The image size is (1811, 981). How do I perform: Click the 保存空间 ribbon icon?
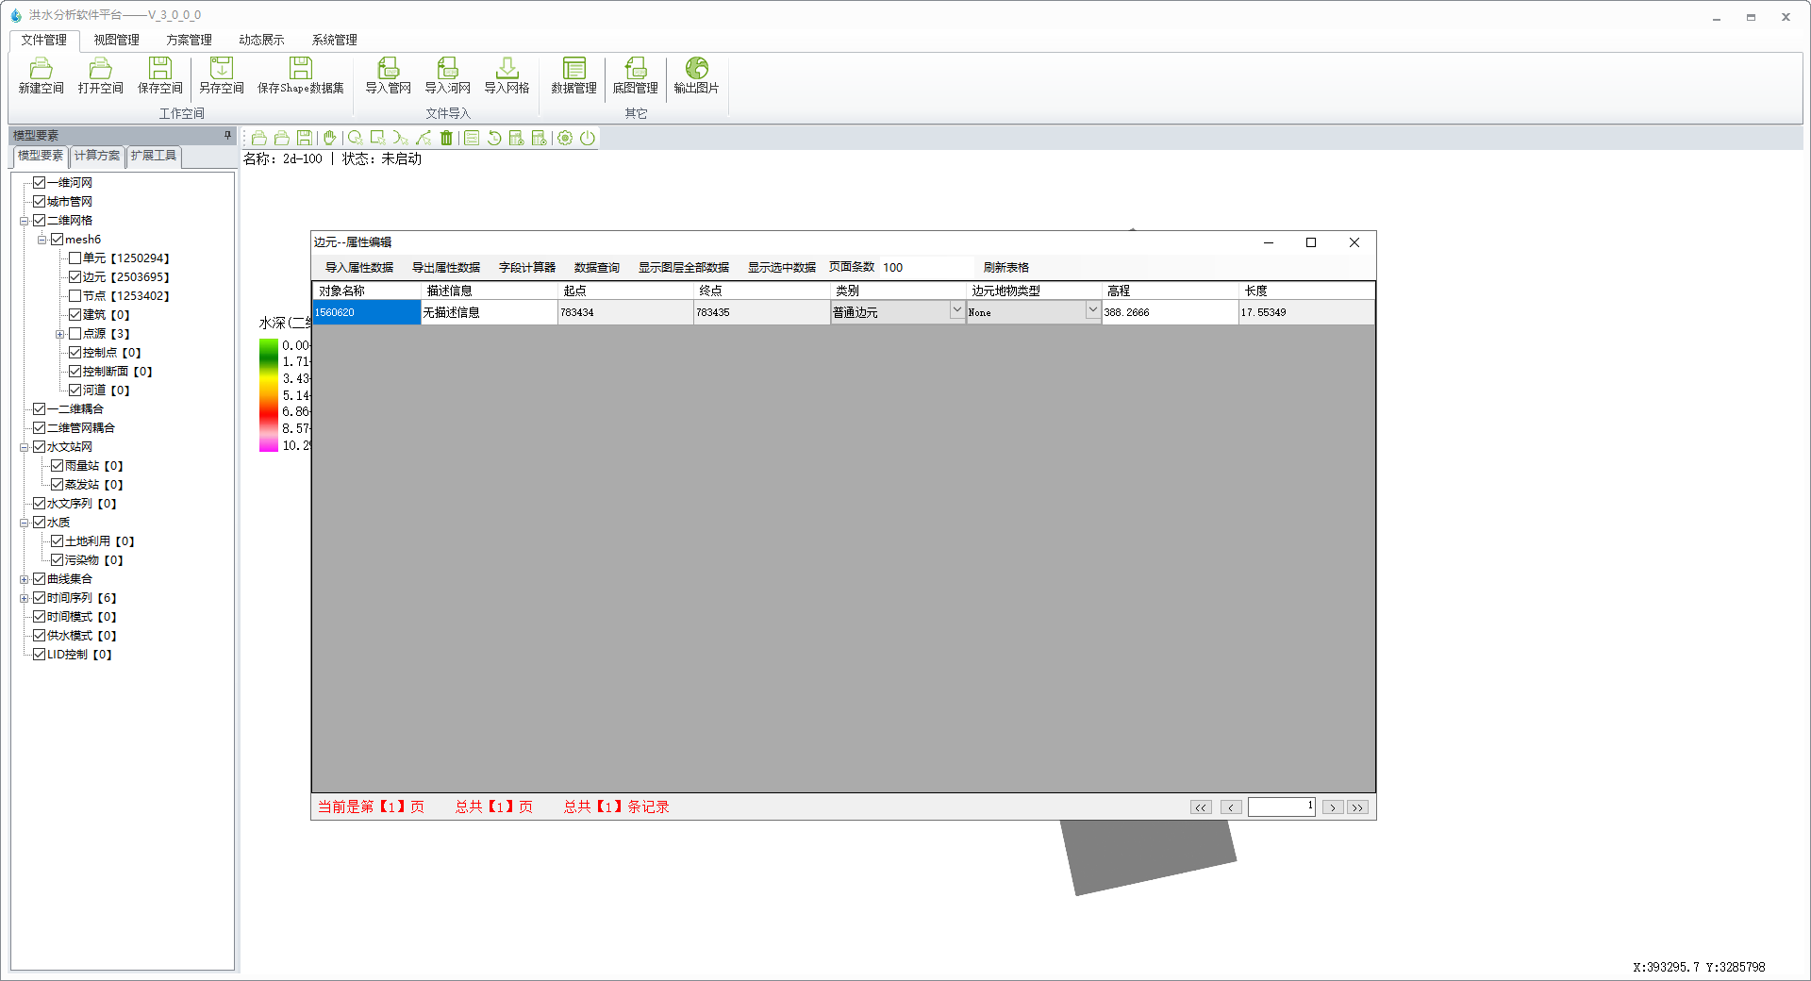point(159,75)
